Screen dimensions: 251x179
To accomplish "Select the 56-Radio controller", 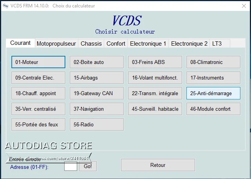I will 97,124.
